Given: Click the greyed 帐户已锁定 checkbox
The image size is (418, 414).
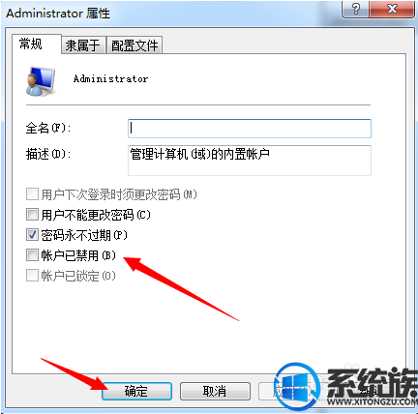Looking at the screenshot, I should [32, 276].
